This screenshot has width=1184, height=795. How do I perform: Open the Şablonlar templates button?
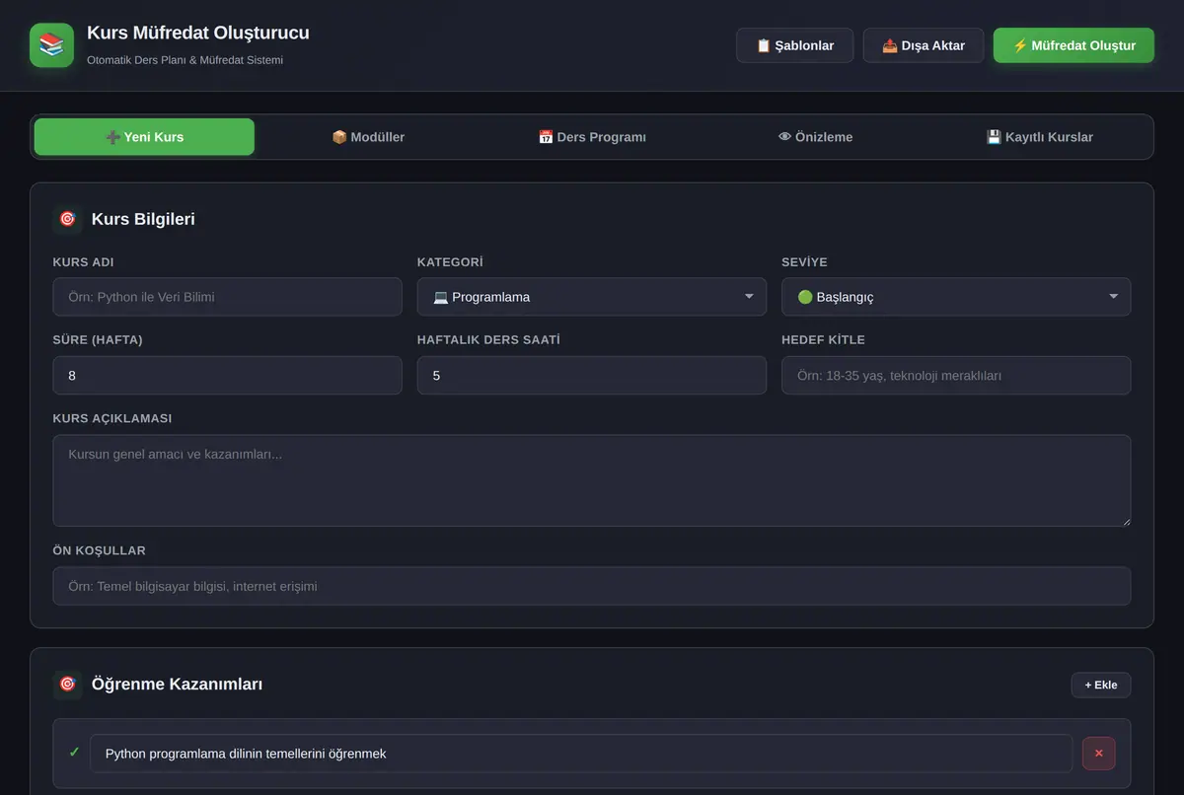point(794,45)
